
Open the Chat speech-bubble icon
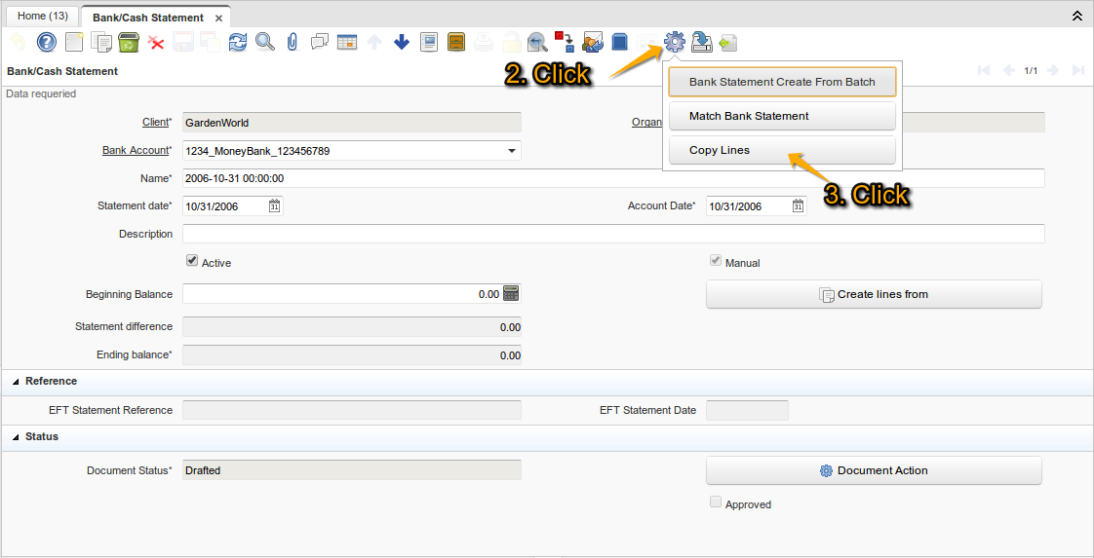pos(320,43)
